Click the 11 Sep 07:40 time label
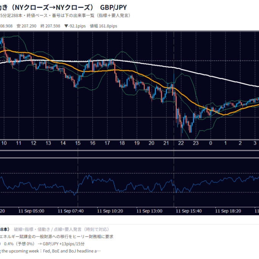The height and width of the screenshot is (259, 259). tap(71, 211)
